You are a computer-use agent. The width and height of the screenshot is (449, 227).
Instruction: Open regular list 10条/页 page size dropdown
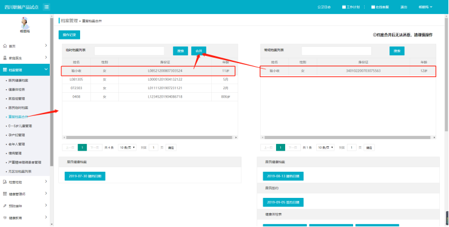point(325,147)
